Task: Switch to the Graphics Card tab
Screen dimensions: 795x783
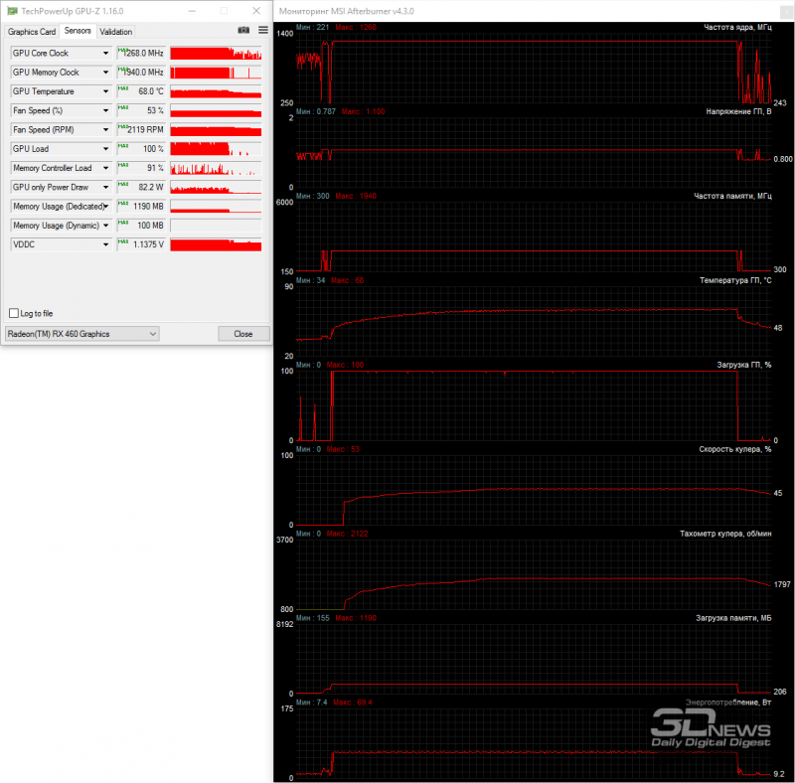Action: point(32,32)
